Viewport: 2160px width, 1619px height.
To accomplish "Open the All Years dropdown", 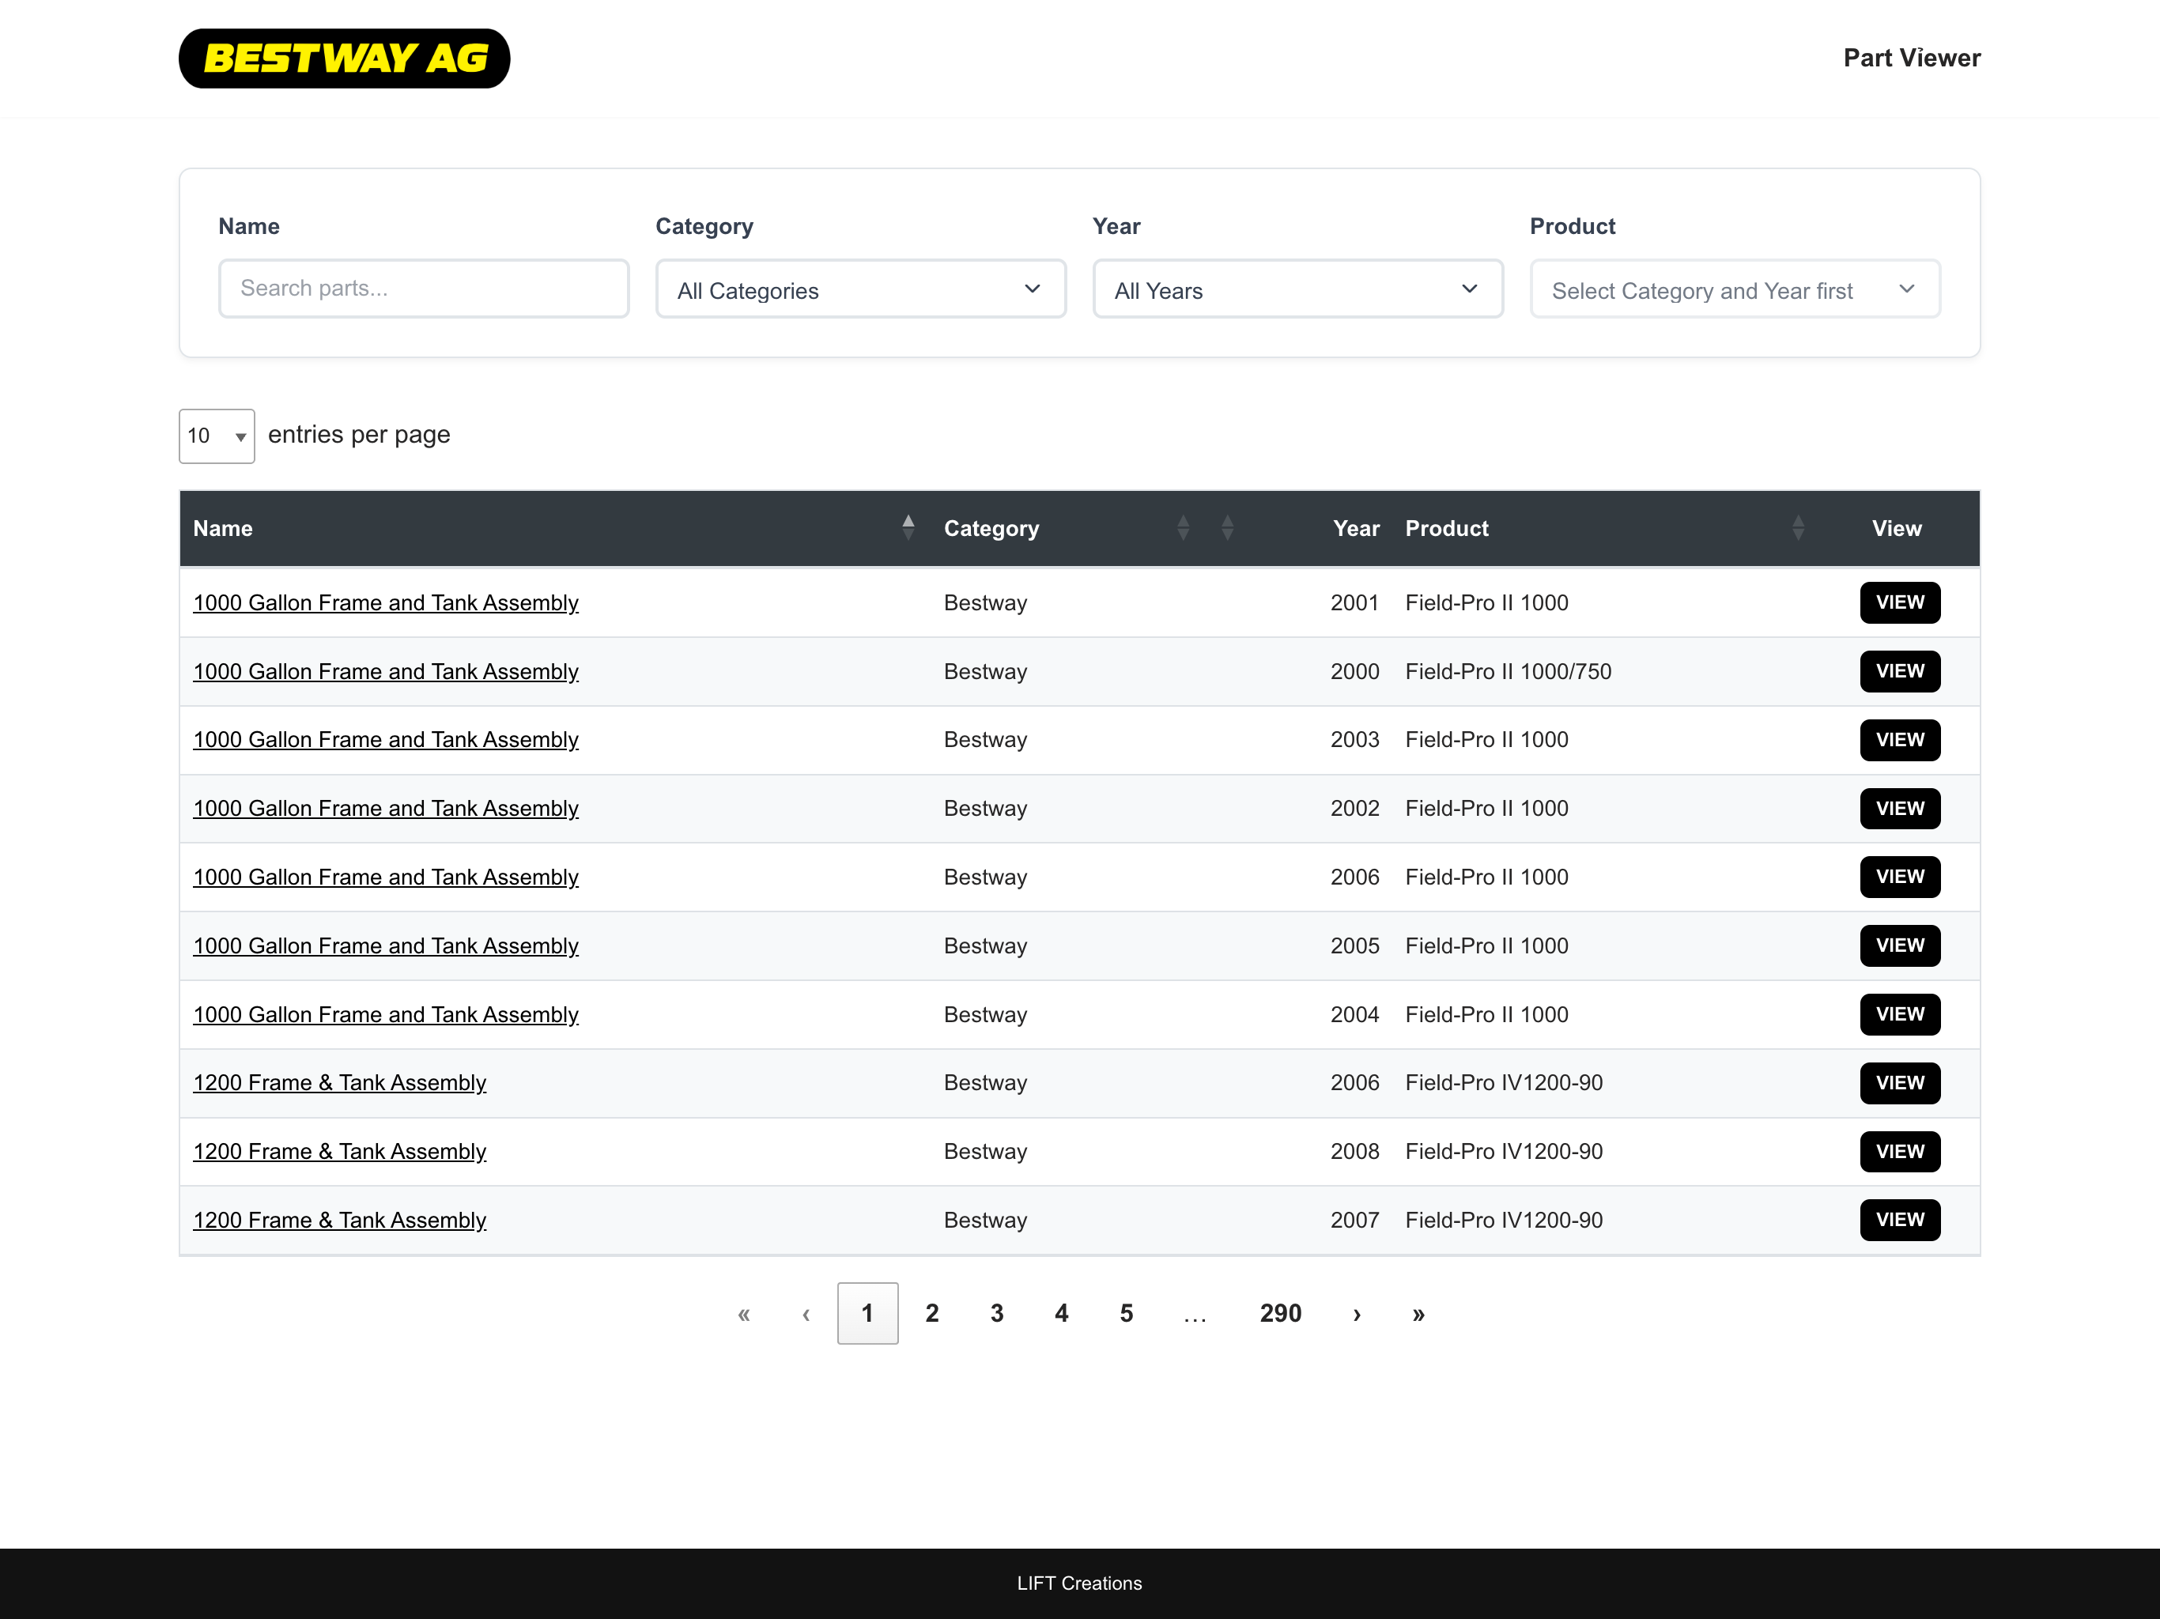I will click(1297, 289).
